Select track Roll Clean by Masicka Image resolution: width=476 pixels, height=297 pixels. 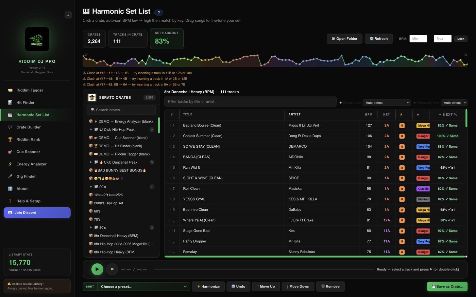[x=314, y=189]
